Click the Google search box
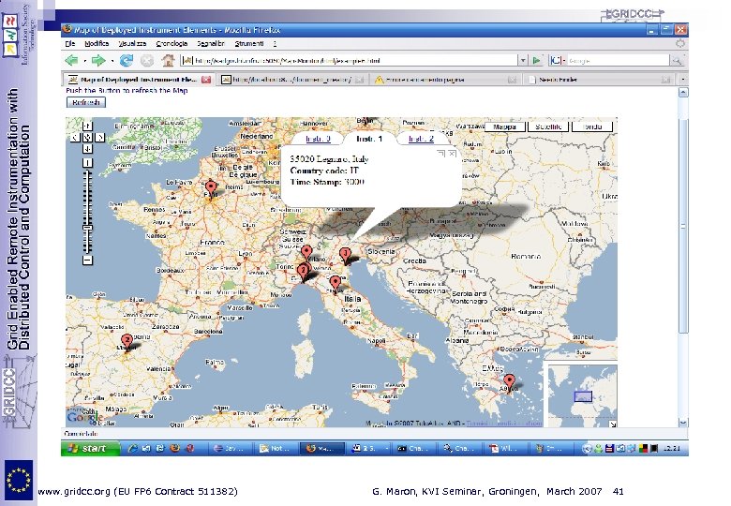The image size is (731, 506). pyautogui.click(x=618, y=60)
